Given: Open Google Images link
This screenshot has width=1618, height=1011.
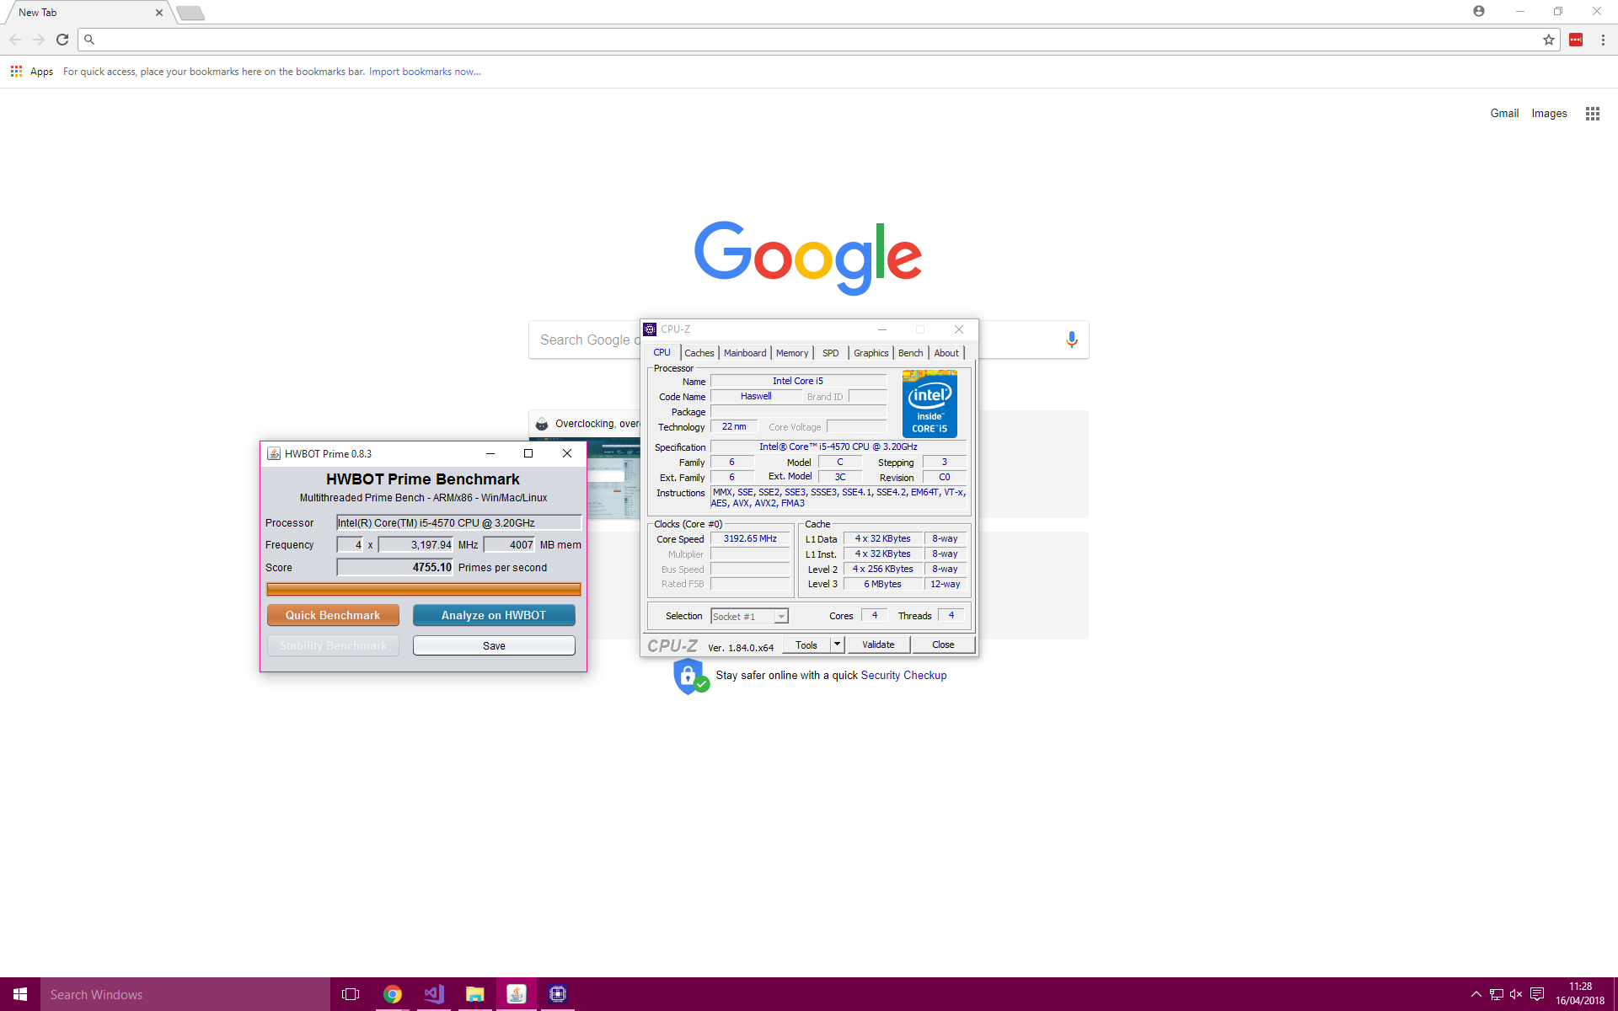Looking at the screenshot, I should (x=1549, y=114).
